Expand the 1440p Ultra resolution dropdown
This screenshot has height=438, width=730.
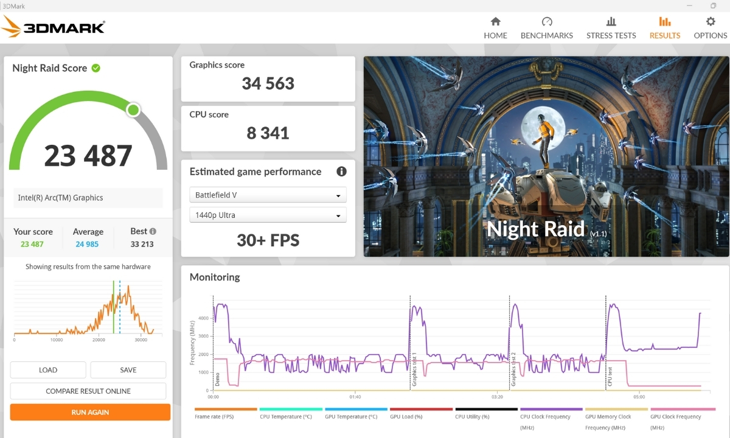tap(268, 215)
